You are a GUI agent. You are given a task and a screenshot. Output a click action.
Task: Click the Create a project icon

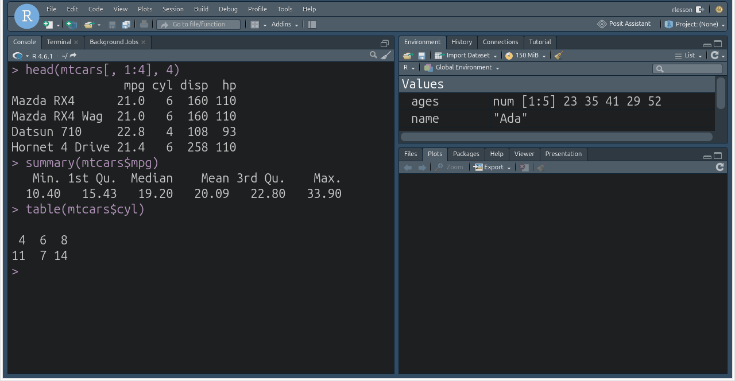point(71,25)
